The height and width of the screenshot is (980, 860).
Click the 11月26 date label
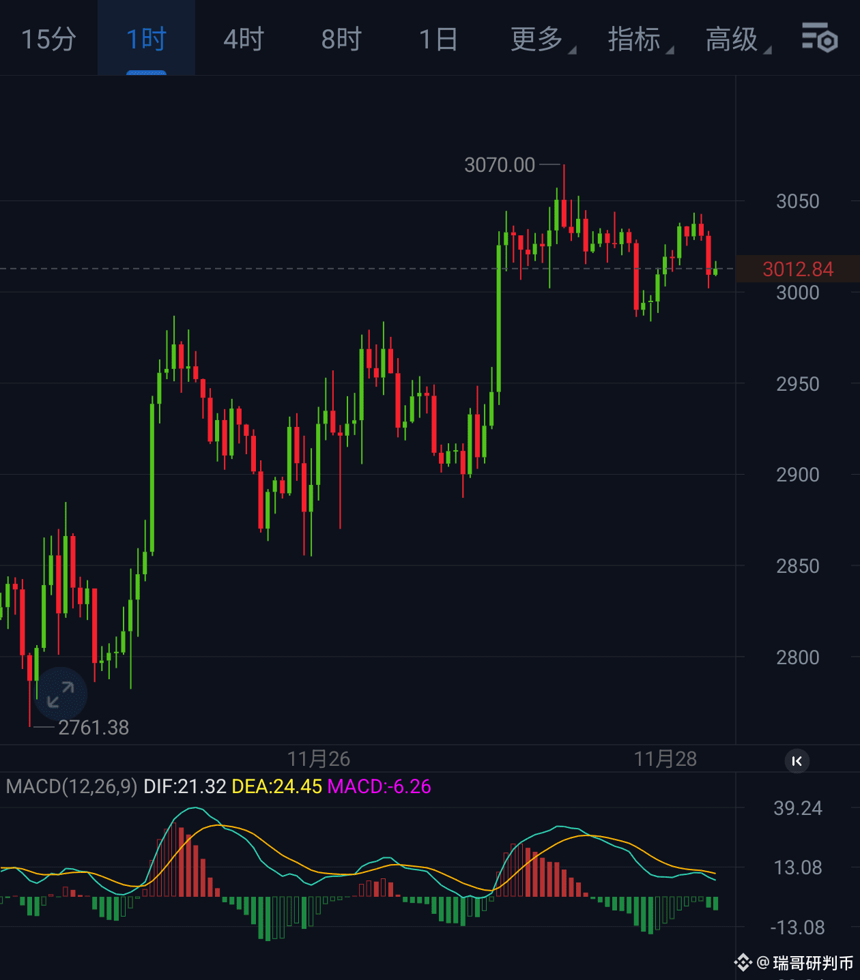click(x=319, y=759)
